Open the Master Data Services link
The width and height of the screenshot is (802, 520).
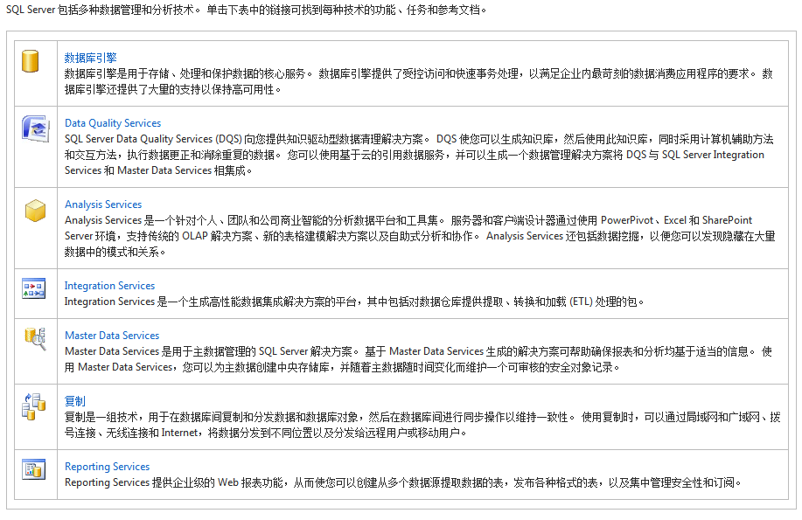point(112,336)
